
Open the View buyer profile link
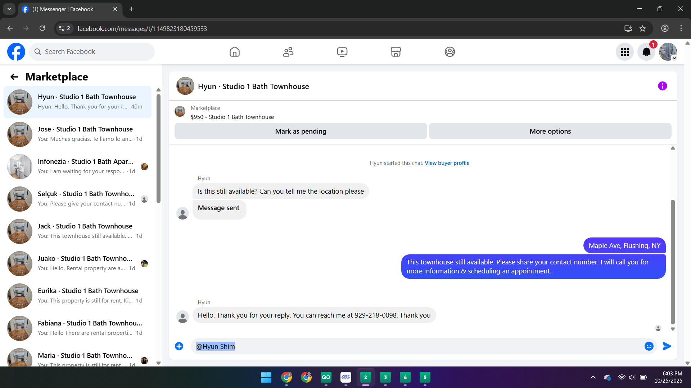(447, 163)
